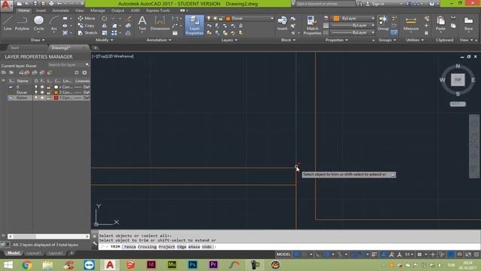This screenshot has width=481, height=271.
Task: Switch to the Insert ribbon tab
Action: click(x=41, y=11)
